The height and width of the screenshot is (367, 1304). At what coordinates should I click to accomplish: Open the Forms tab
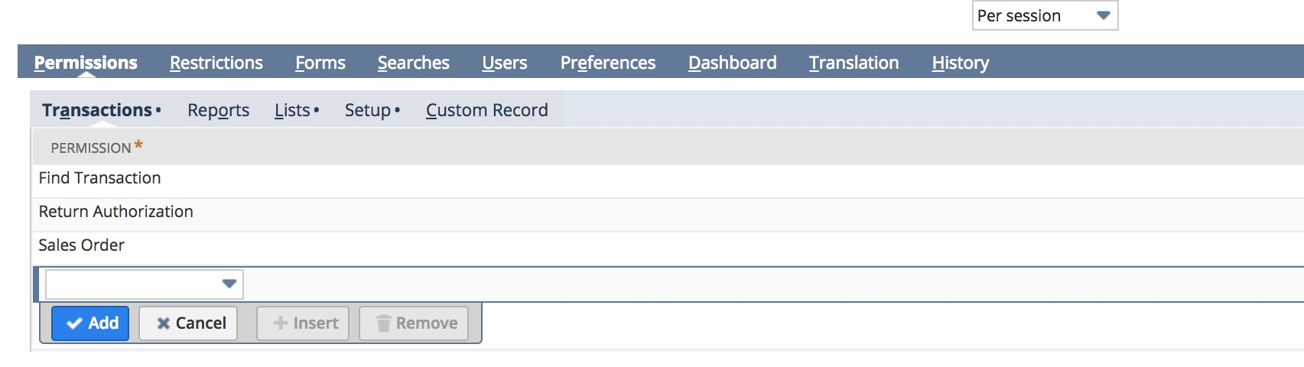pyautogui.click(x=320, y=63)
